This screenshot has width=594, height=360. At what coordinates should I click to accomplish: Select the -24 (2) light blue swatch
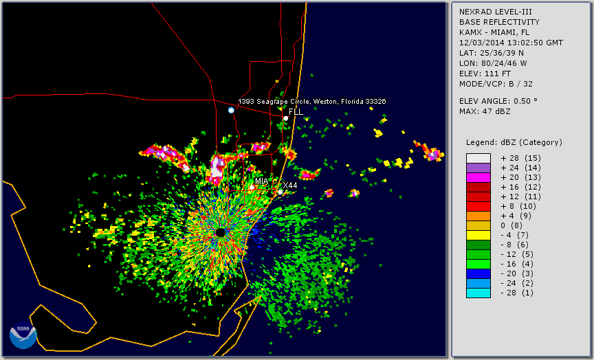point(478,284)
